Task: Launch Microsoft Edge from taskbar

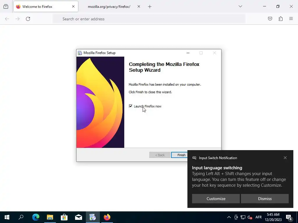Action: pos(36,217)
